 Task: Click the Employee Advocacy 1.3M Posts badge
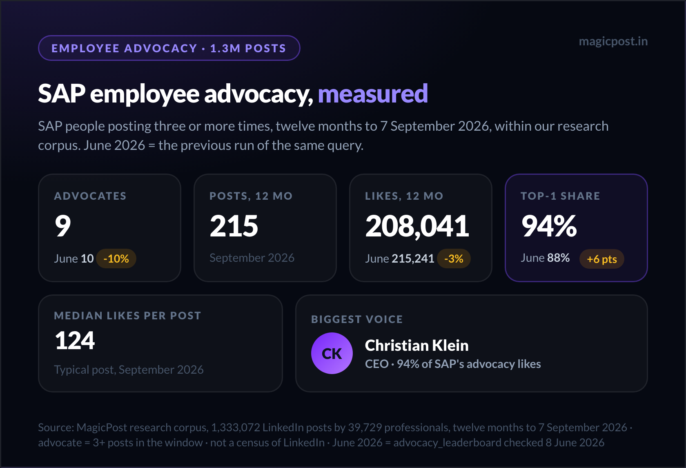[x=169, y=48]
